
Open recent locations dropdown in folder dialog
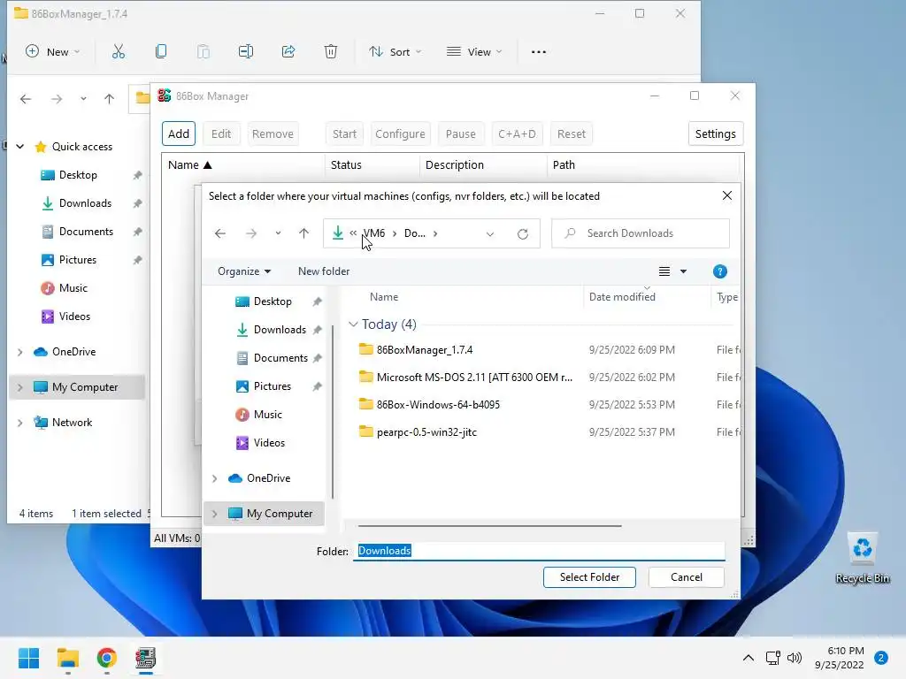[278, 233]
